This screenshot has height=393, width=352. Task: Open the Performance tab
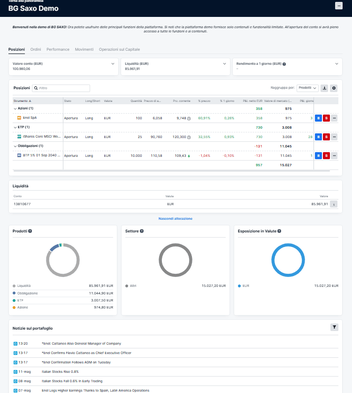click(58, 49)
